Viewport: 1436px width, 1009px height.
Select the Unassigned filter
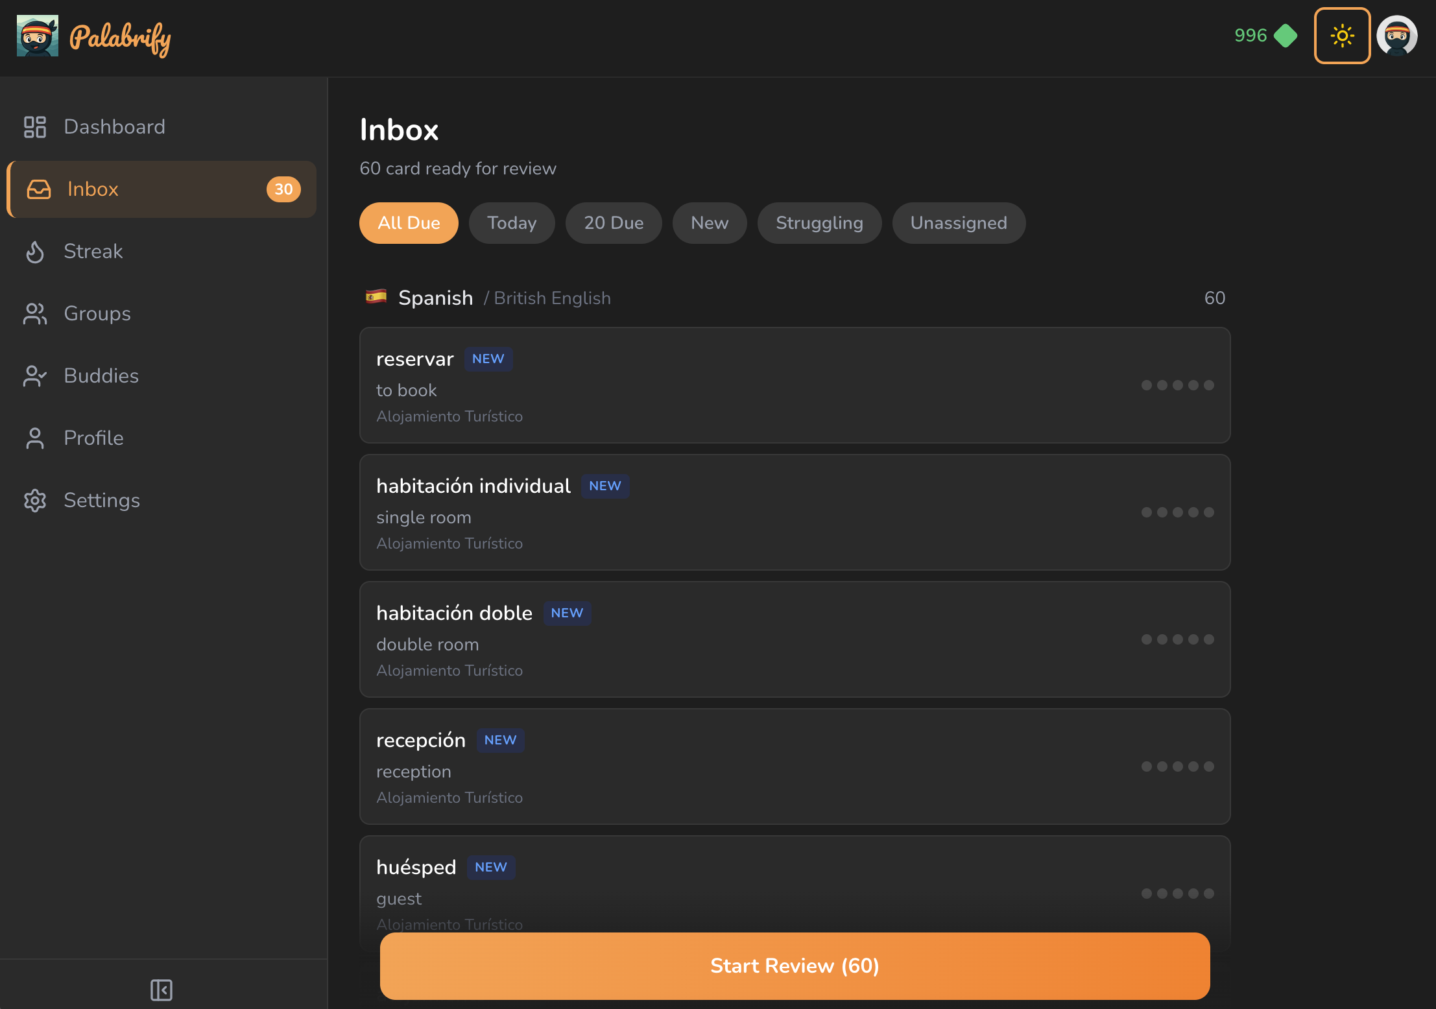tap(959, 222)
